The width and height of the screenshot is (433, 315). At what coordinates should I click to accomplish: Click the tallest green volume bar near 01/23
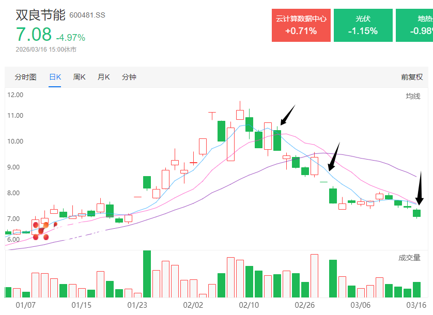pos(147,274)
